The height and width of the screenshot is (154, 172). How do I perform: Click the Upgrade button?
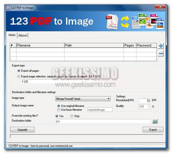[x=22, y=129]
